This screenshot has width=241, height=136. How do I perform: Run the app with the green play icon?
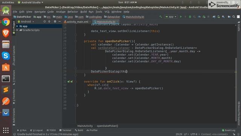(181, 17)
